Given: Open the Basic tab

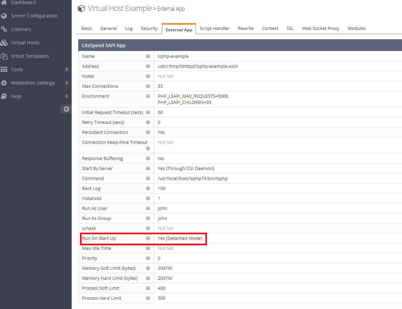Looking at the screenshot, I should 87,29.
